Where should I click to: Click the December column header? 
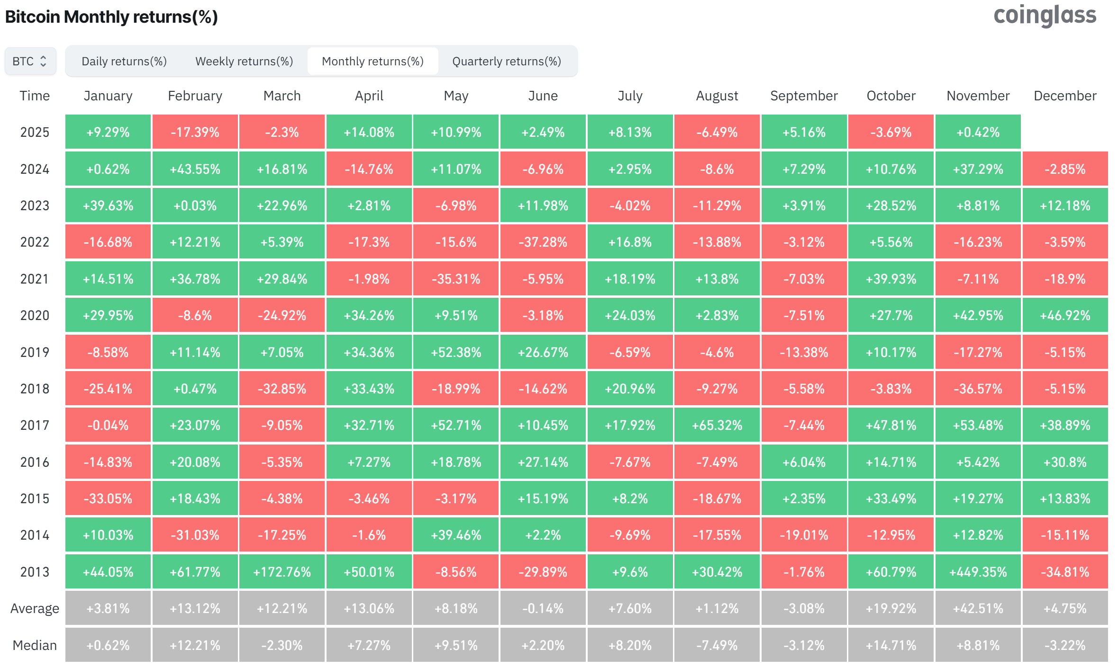click(1065, 95)
